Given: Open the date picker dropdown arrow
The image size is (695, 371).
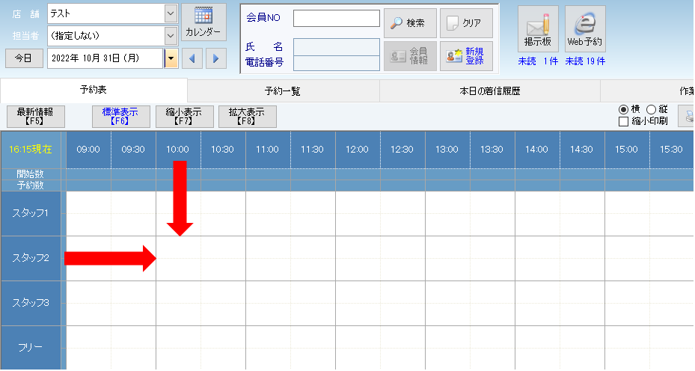Looking at the screenshot, I should click(171, 58).
